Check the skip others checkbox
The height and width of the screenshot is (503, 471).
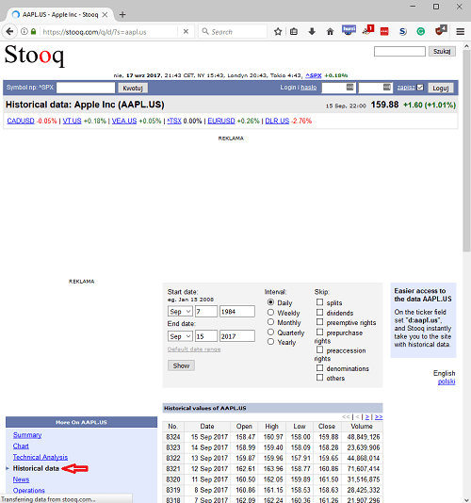coord(319,377)
